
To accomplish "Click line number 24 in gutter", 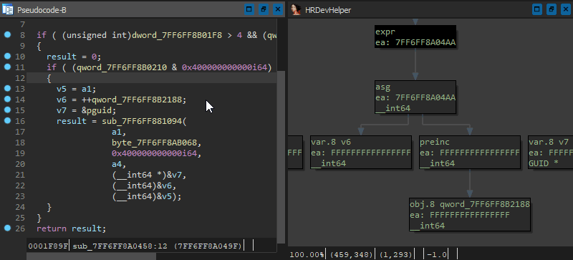I will pyautogui.click(x=21, y=207).
